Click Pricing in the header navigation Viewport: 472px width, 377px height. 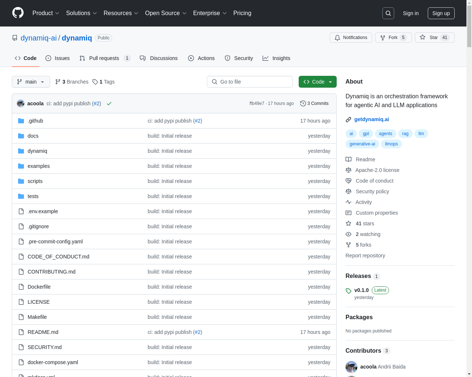click(x=242, y=13)
